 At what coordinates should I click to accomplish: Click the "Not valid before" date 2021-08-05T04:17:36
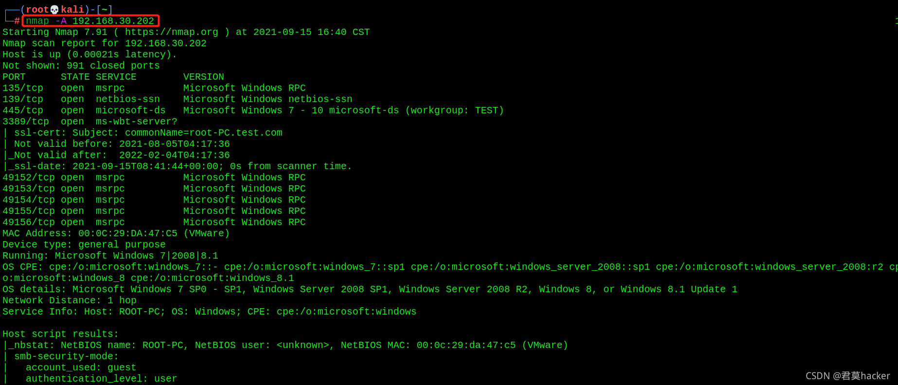pos(175,144)
